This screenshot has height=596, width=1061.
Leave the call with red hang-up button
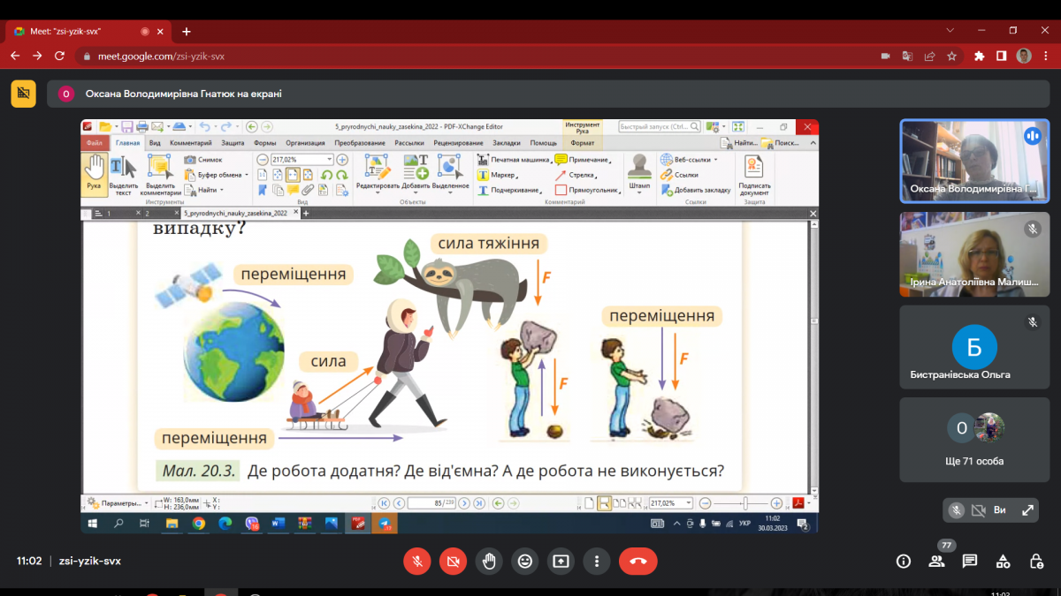pos(638,561)
